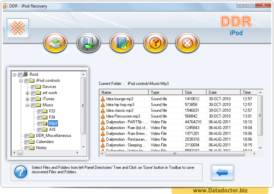This screenshot has width=274, height=194.
Task: Click the Save log checkmark toolbar button
Action: pos(122,43)
